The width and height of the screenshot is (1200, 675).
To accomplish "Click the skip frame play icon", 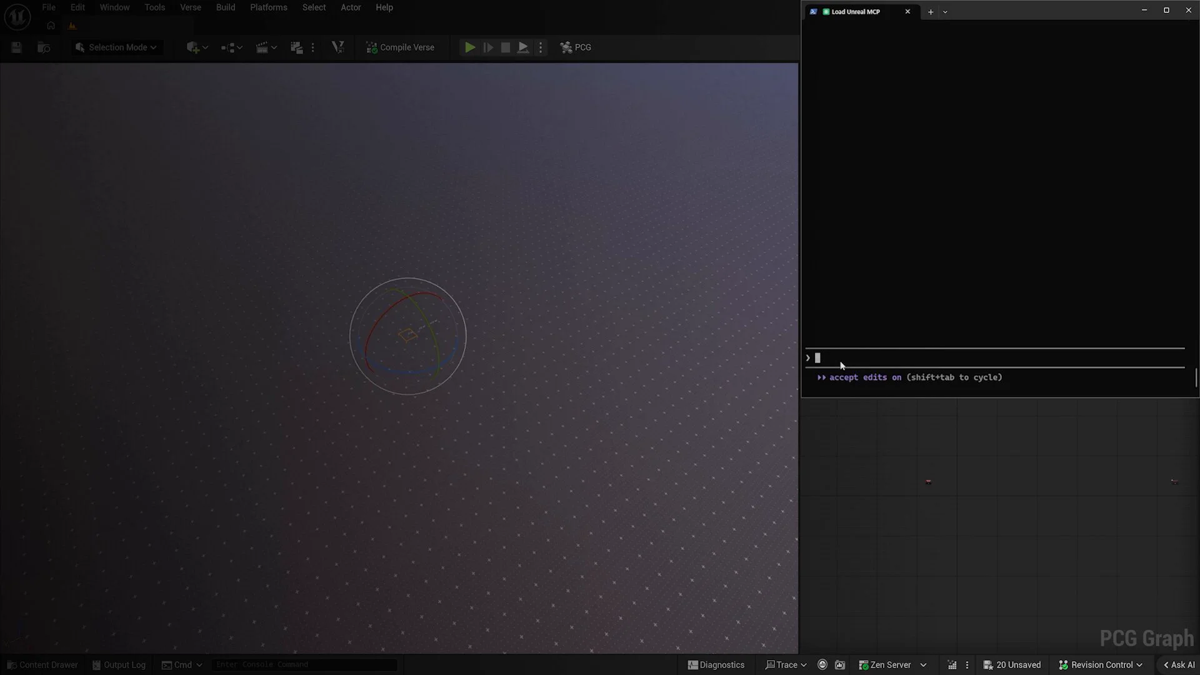I will [x=488, y=47].
